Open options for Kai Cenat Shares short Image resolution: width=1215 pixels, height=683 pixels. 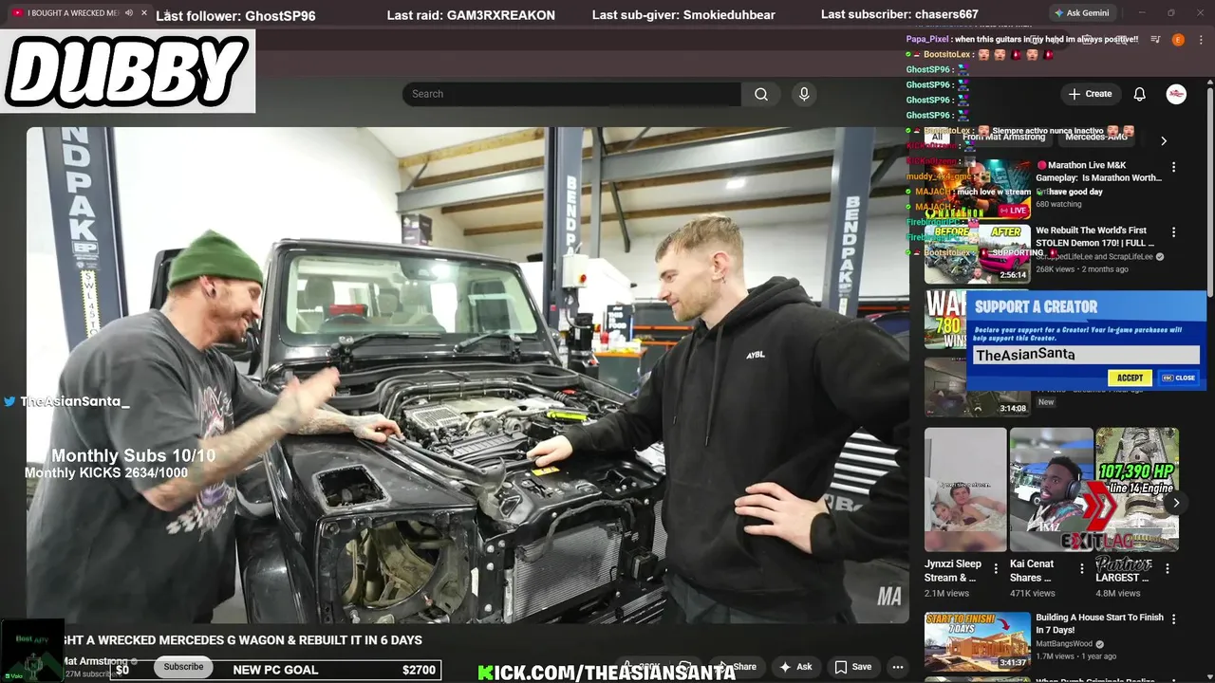tap(1081, 569)
